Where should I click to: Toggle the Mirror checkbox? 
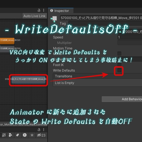[119, 54]
